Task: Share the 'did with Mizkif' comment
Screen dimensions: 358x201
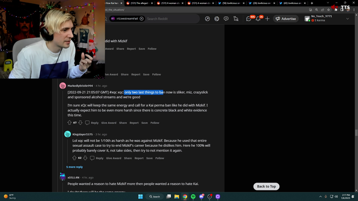Action: point(120,49)
